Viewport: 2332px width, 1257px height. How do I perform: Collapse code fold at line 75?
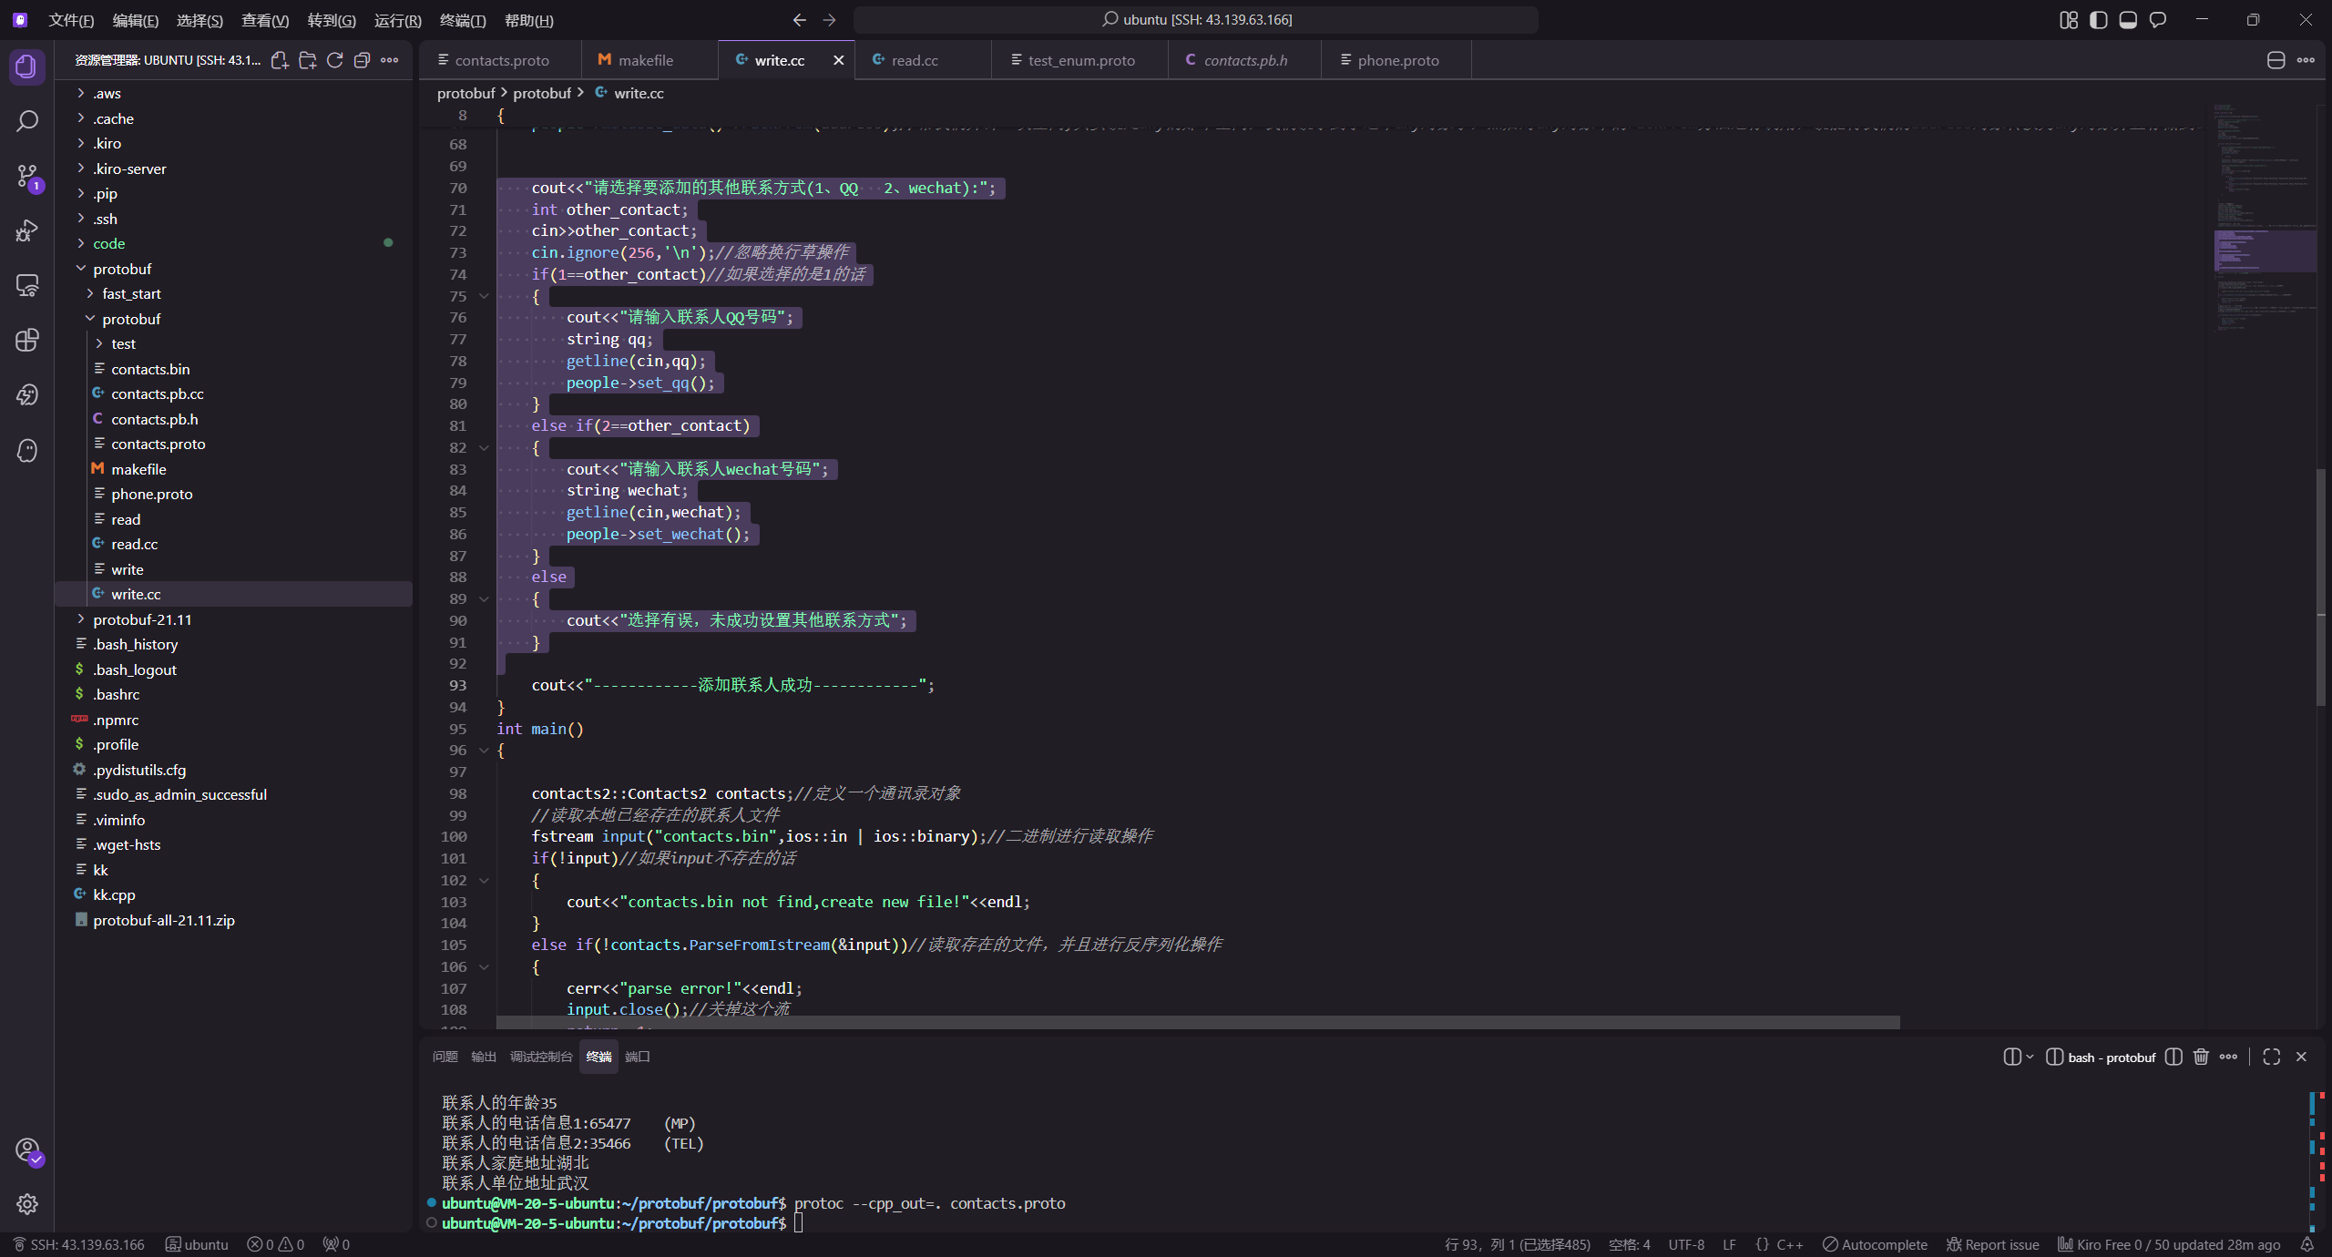tap(485, 296)
